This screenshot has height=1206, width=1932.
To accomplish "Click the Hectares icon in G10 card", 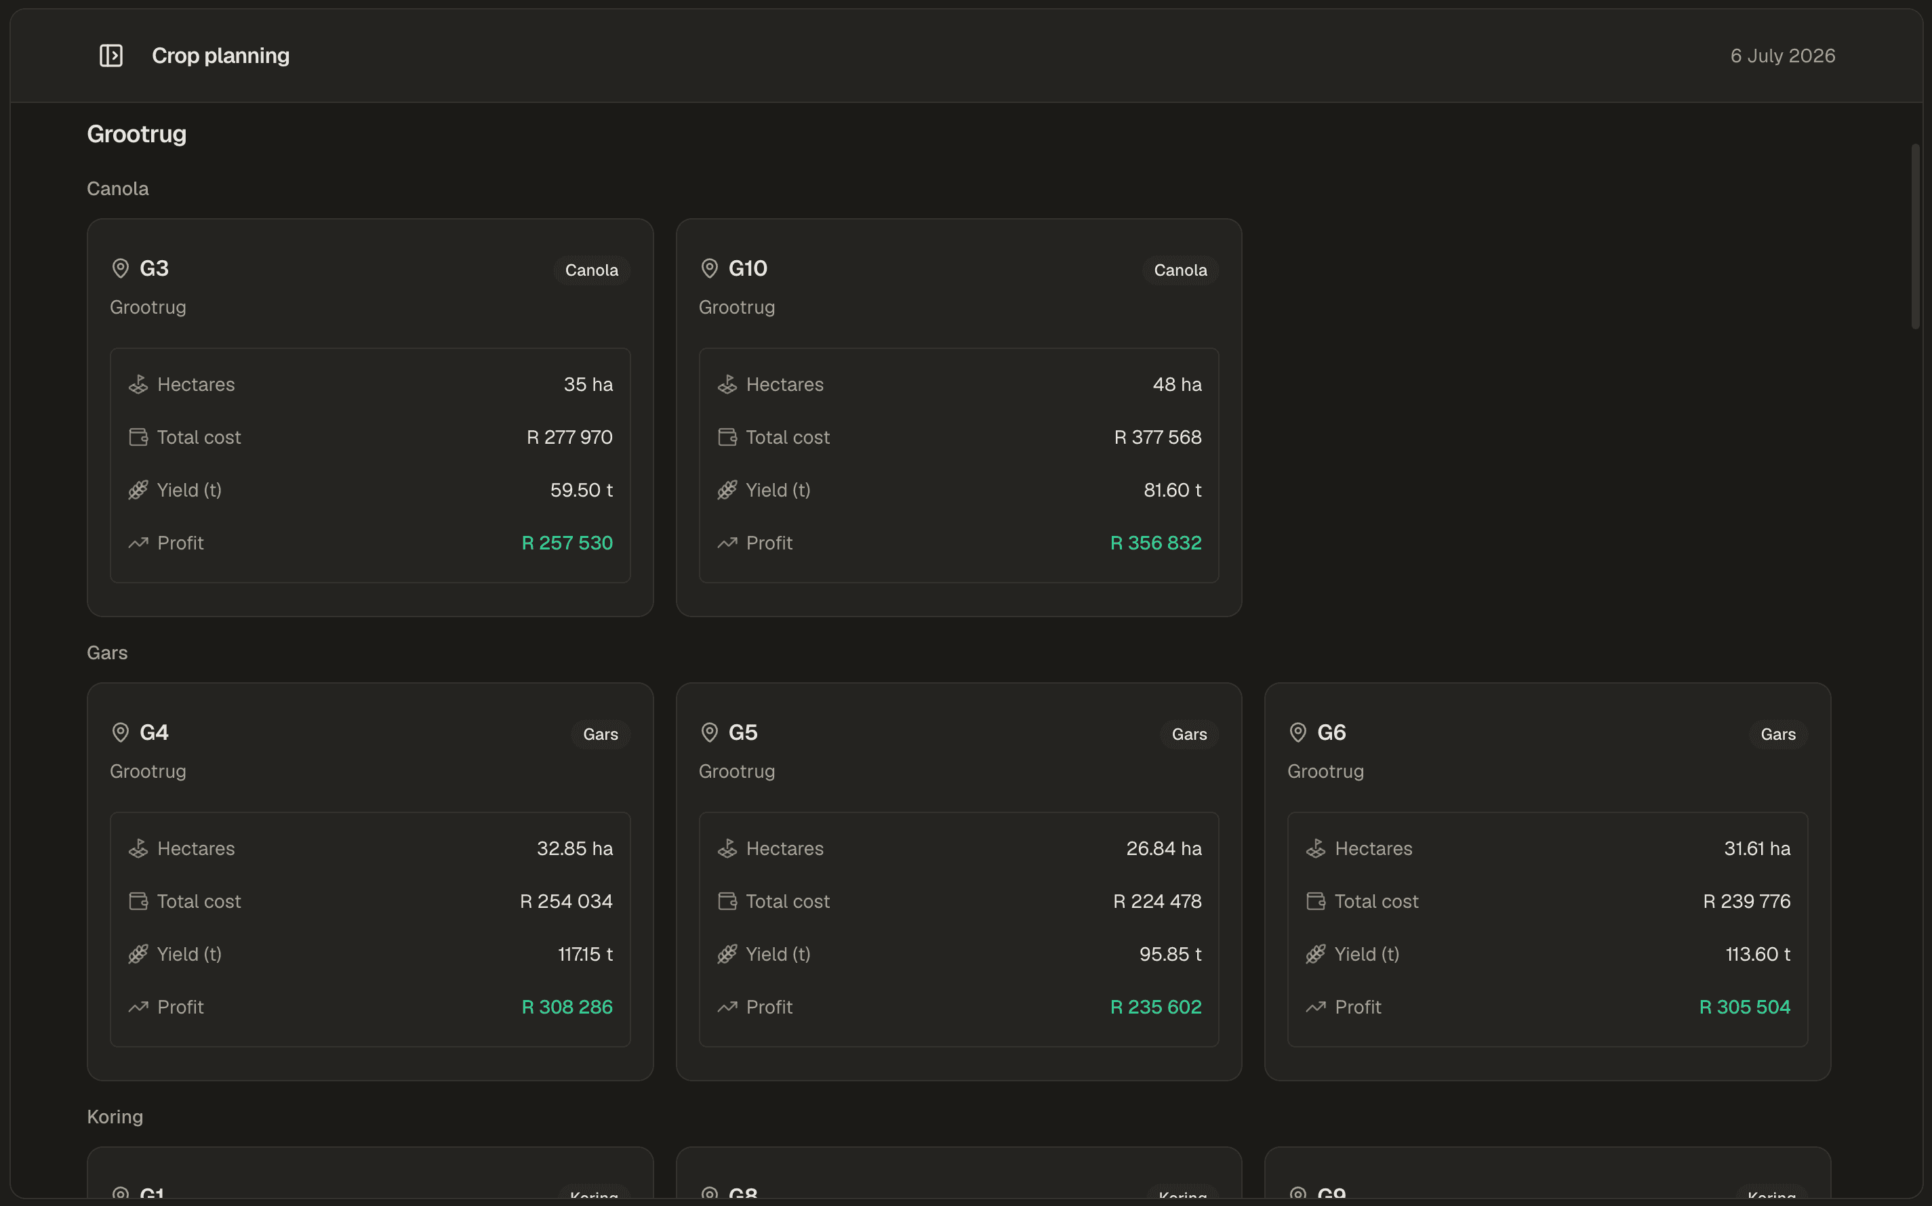I will [x=727, y=384].
